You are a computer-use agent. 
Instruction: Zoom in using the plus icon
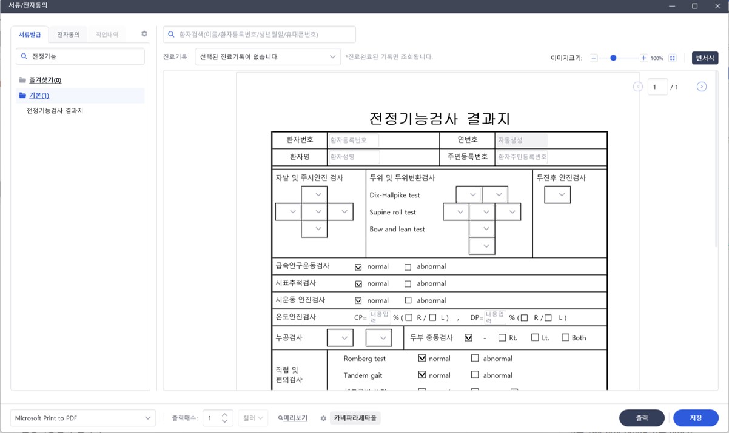645,58
